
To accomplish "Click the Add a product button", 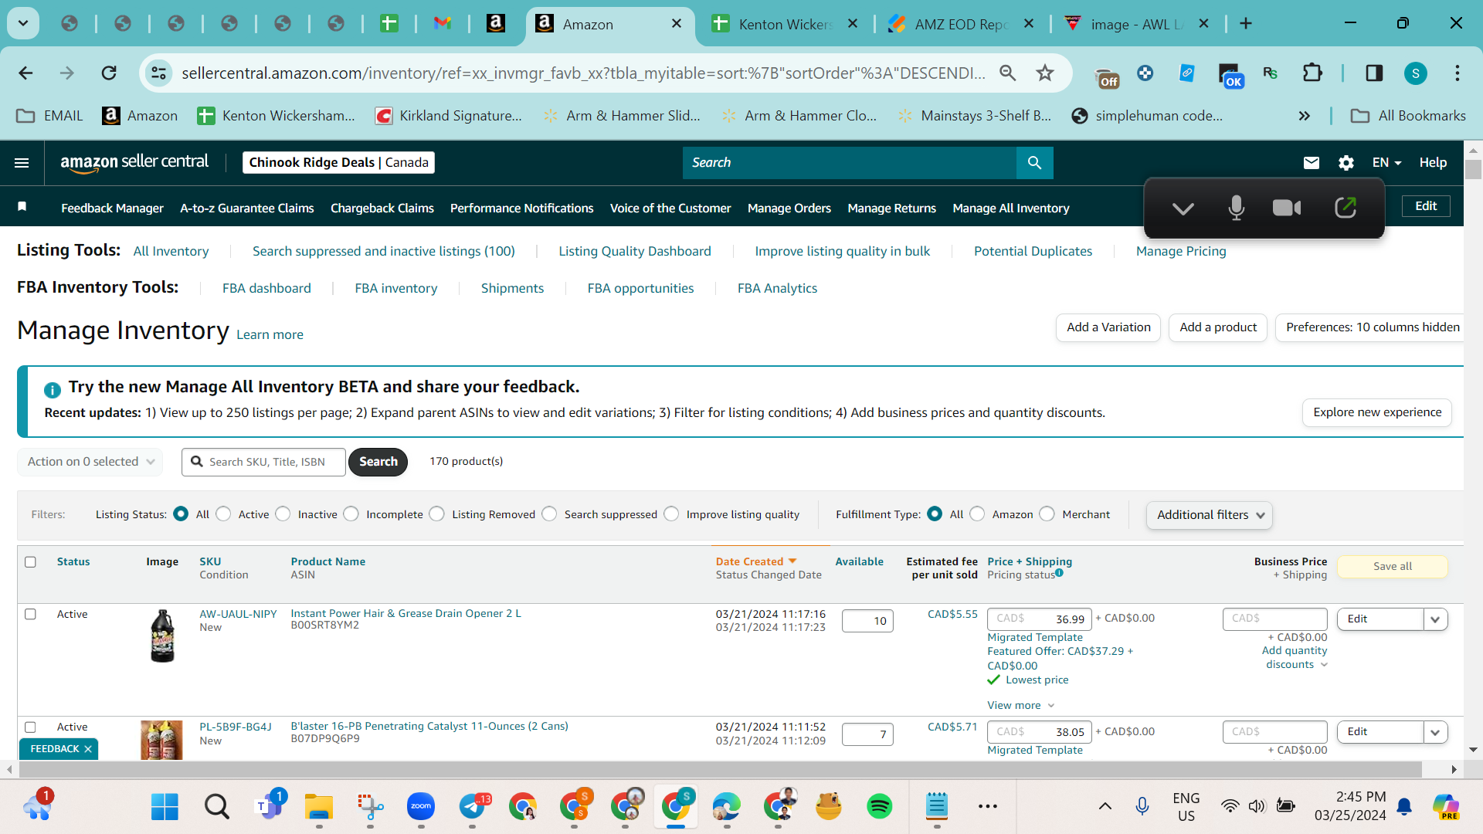I will (x=1218, y=327).
